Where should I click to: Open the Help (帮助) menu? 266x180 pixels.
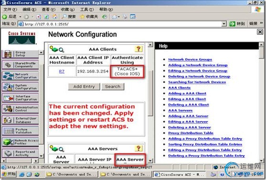coord(106,9)
